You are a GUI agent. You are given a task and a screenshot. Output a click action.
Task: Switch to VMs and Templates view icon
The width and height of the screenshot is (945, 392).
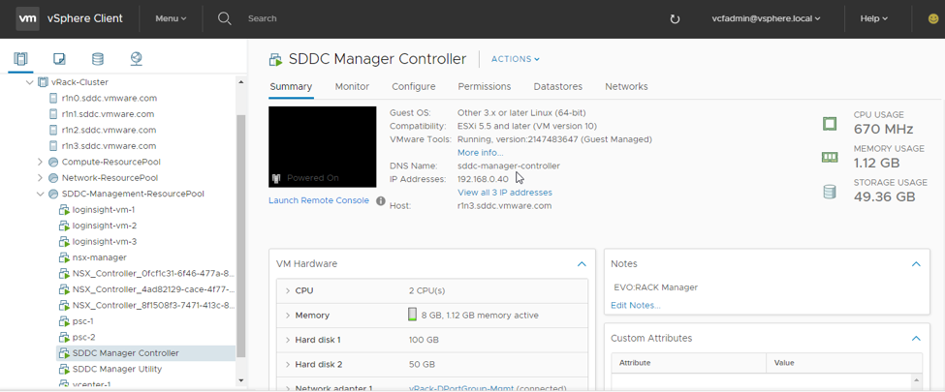59,59
